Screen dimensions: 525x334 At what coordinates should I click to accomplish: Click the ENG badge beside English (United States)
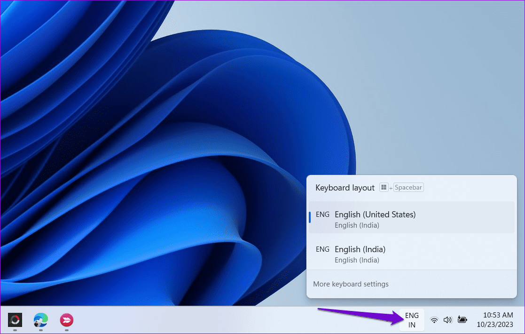322,215
